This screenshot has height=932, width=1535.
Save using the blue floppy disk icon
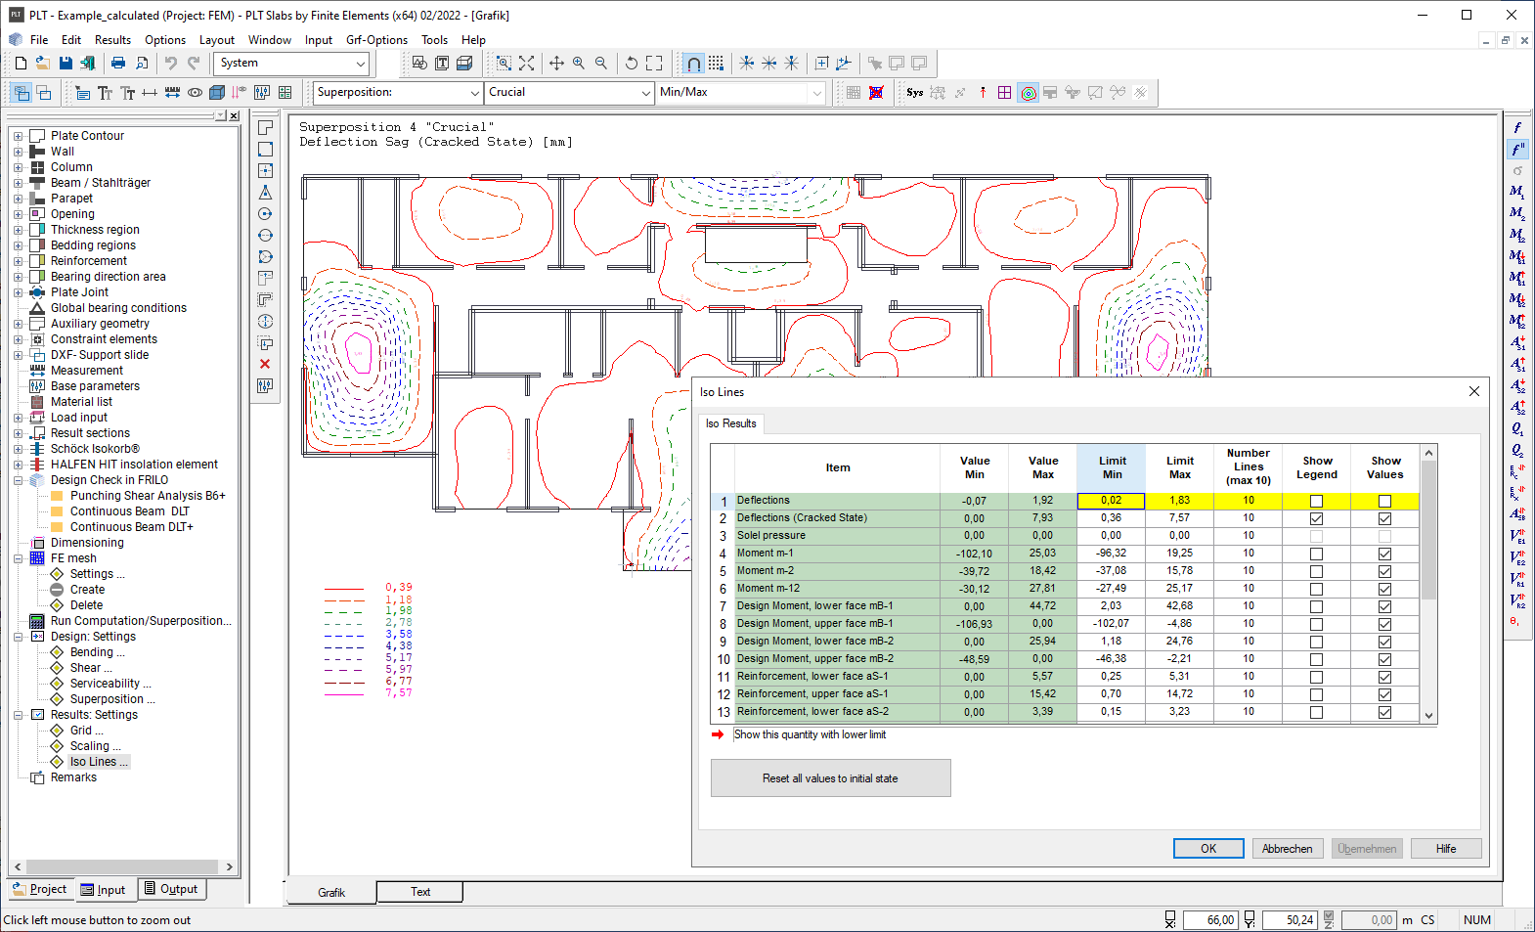tap(66, 64)
